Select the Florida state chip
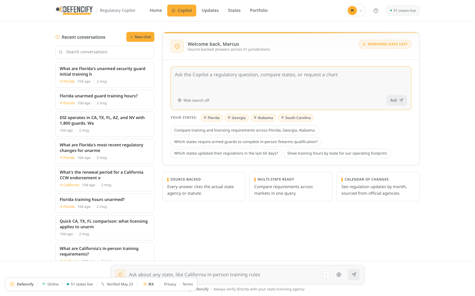 tap(211, 118)
